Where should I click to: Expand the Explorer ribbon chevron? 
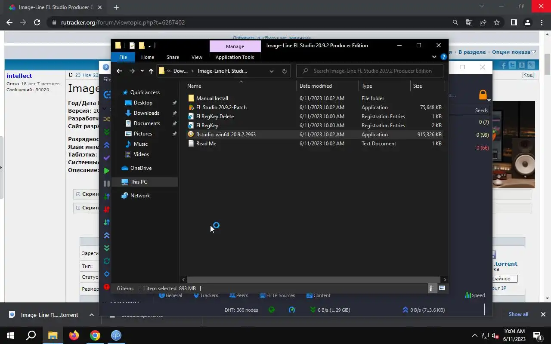(434, 57)
